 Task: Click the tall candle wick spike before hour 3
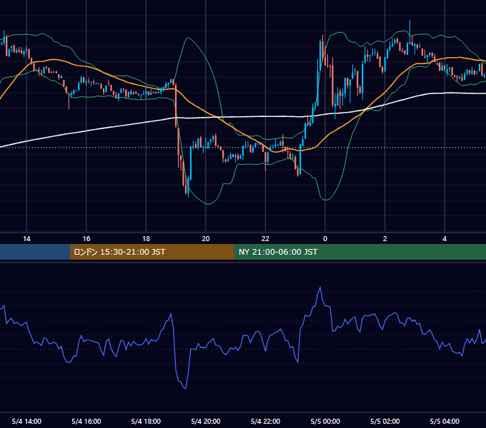(410, 31)
